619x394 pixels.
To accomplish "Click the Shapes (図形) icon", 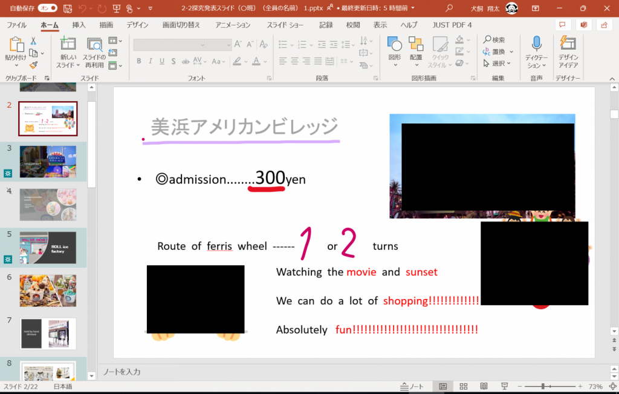I will point(394,44).
